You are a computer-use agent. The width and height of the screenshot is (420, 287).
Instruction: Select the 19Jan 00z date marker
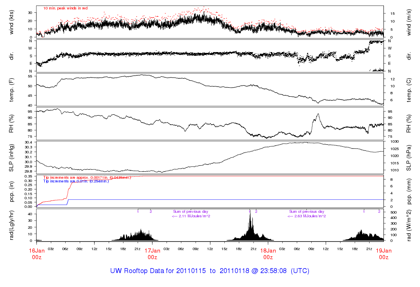tap(383, 253)
